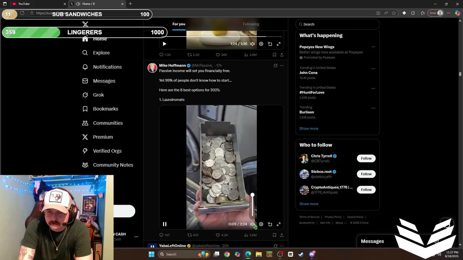Open Verified Orgs in the sidebar
This screenshot has height=260, width=463.
point(102,151)
